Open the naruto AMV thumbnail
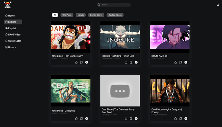This screenshot has width=222, height=127. point(170,37)
